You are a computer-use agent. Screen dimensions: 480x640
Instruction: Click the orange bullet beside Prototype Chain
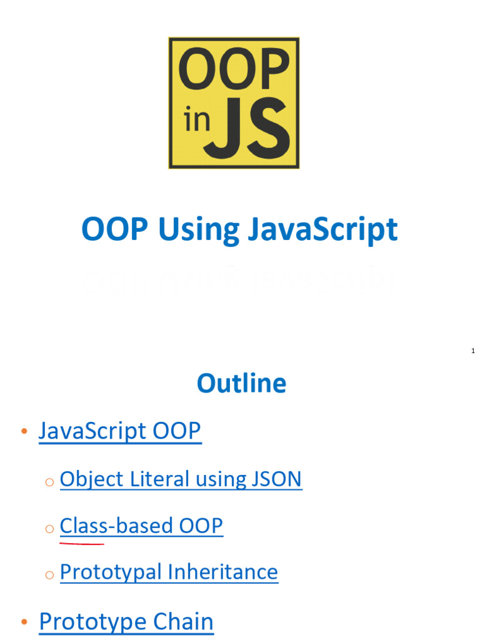(24, 622)
